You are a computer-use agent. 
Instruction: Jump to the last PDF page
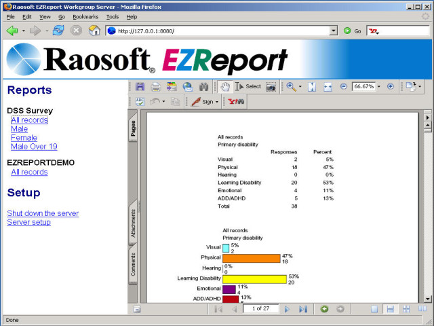point(303,309)
